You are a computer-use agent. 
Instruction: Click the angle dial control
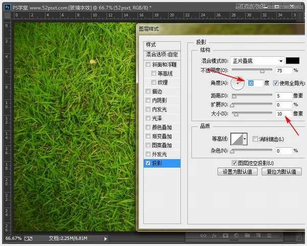coord(238,82)
